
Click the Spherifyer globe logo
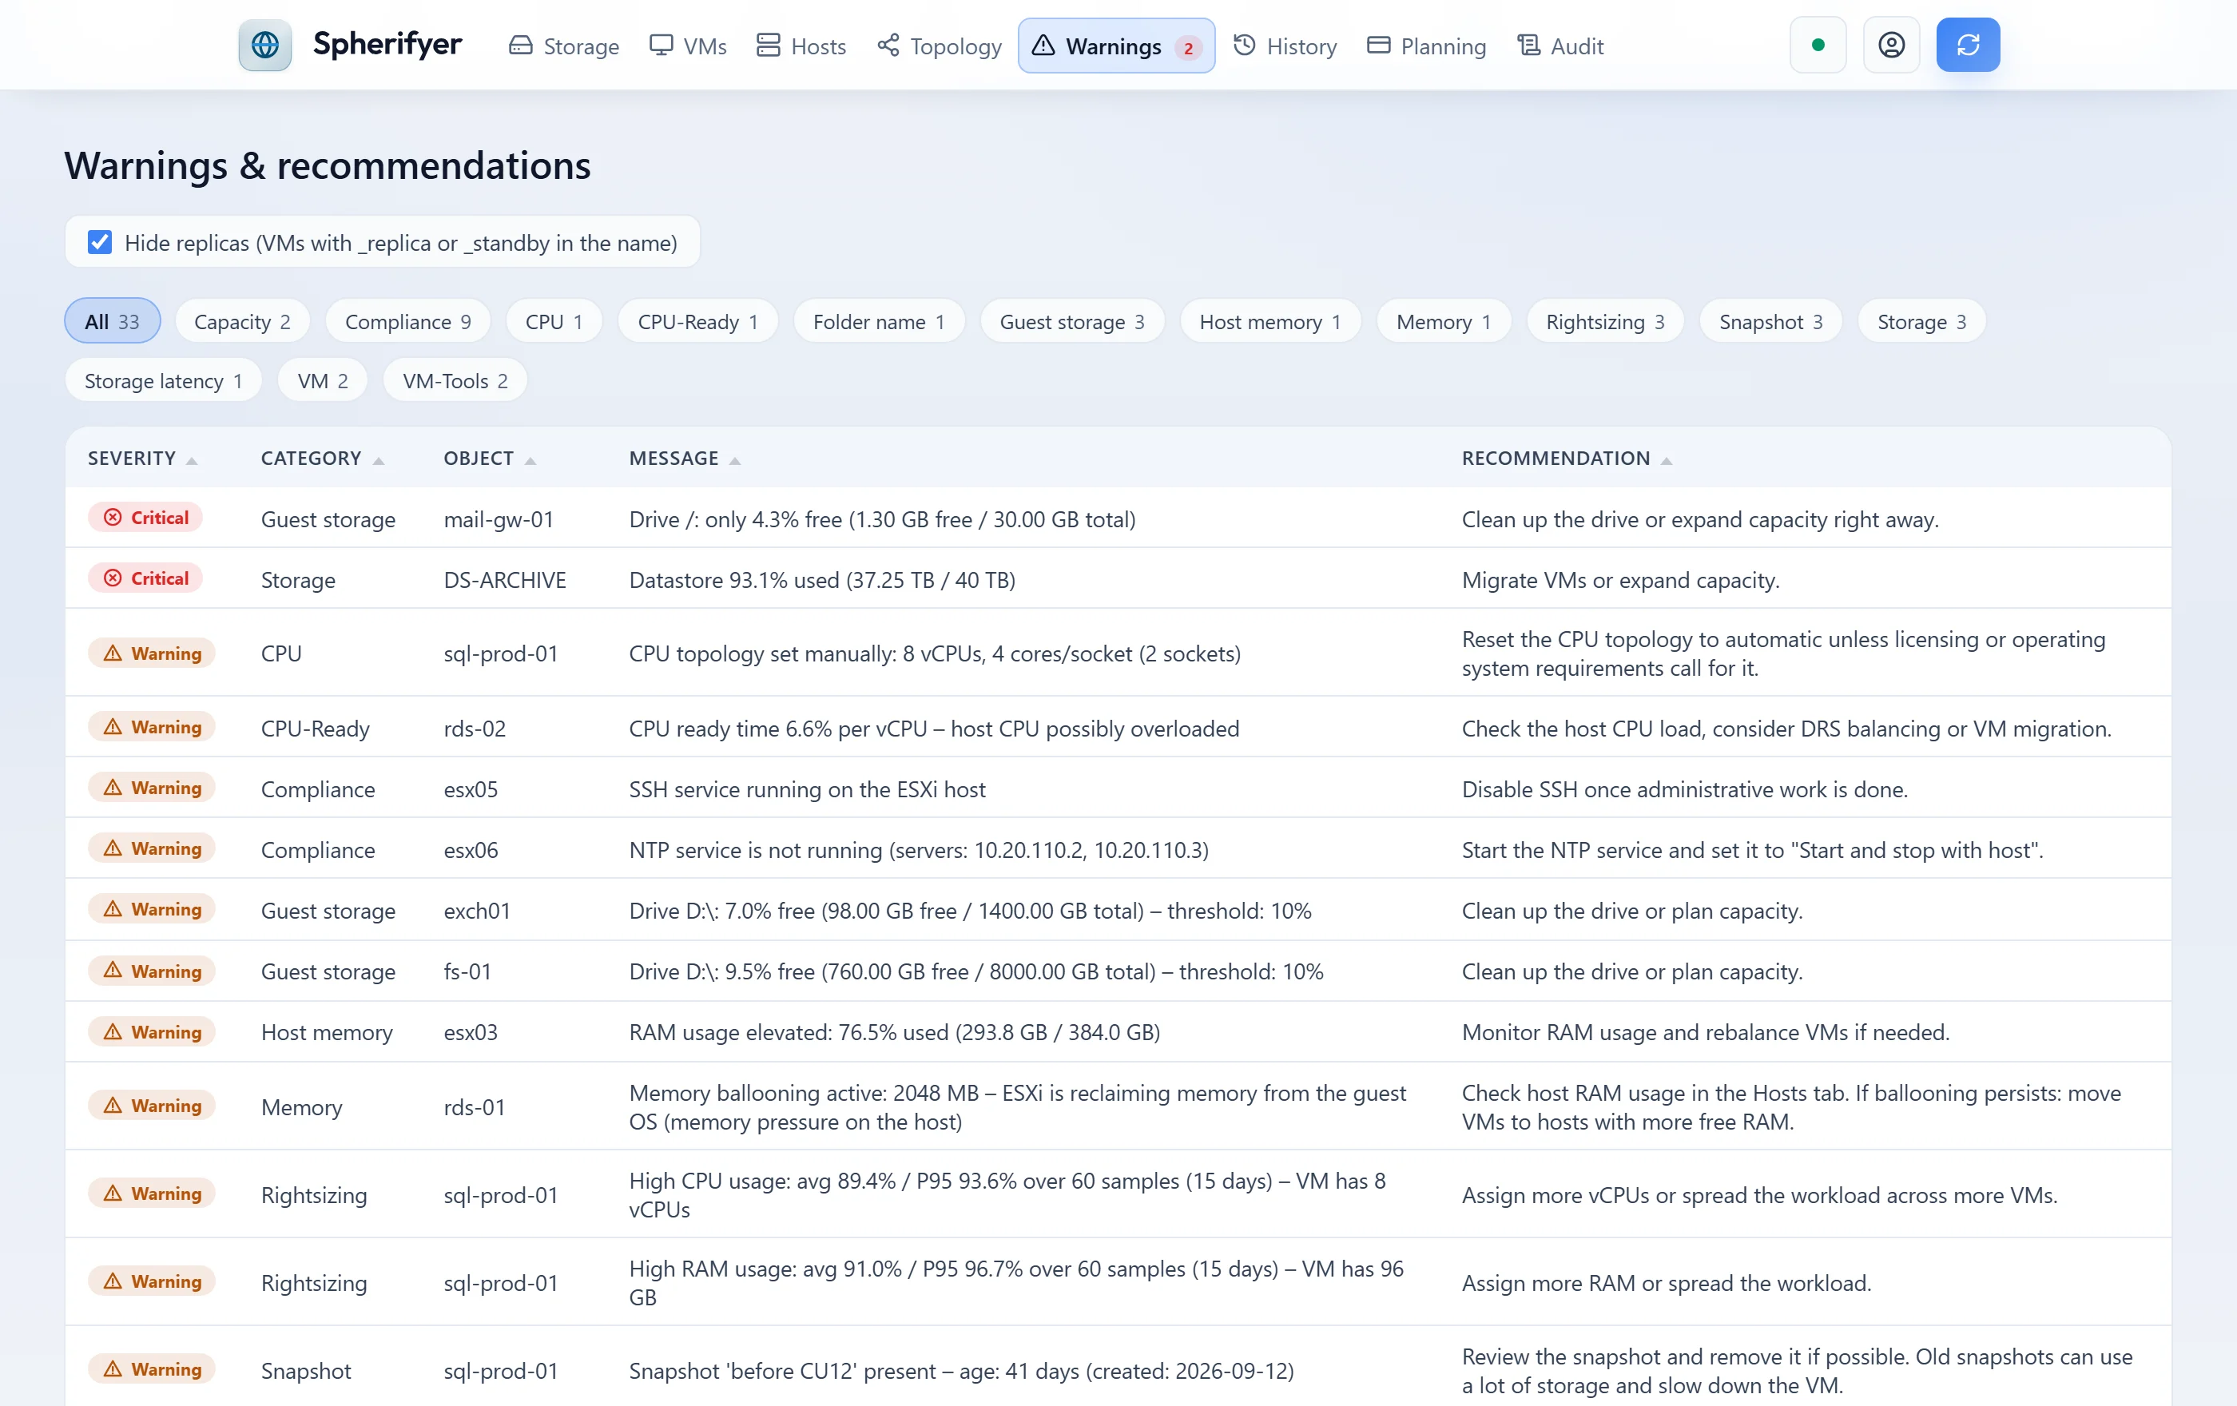264,45
